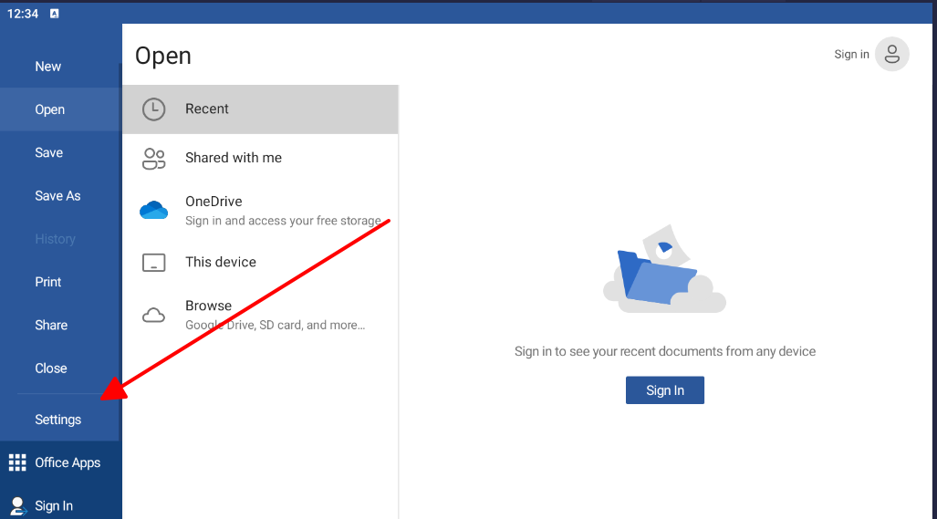Screen dimensions: 937x519
Task: Open the Print option
Action: 48,282
